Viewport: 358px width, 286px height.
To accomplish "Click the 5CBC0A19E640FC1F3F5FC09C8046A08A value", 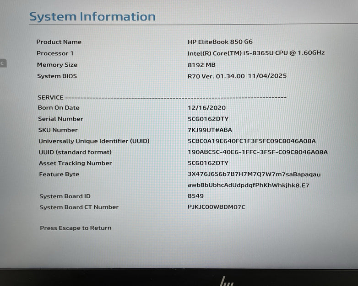I will click(x=252, y=141).
